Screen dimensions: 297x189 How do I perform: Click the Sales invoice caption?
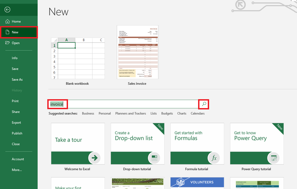click(x=137, y=84)
